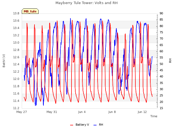The height and width of the screenshot is (130, 174).
Task: Click the 13.6 voltage axis value
Action: (x=16, y=21)
